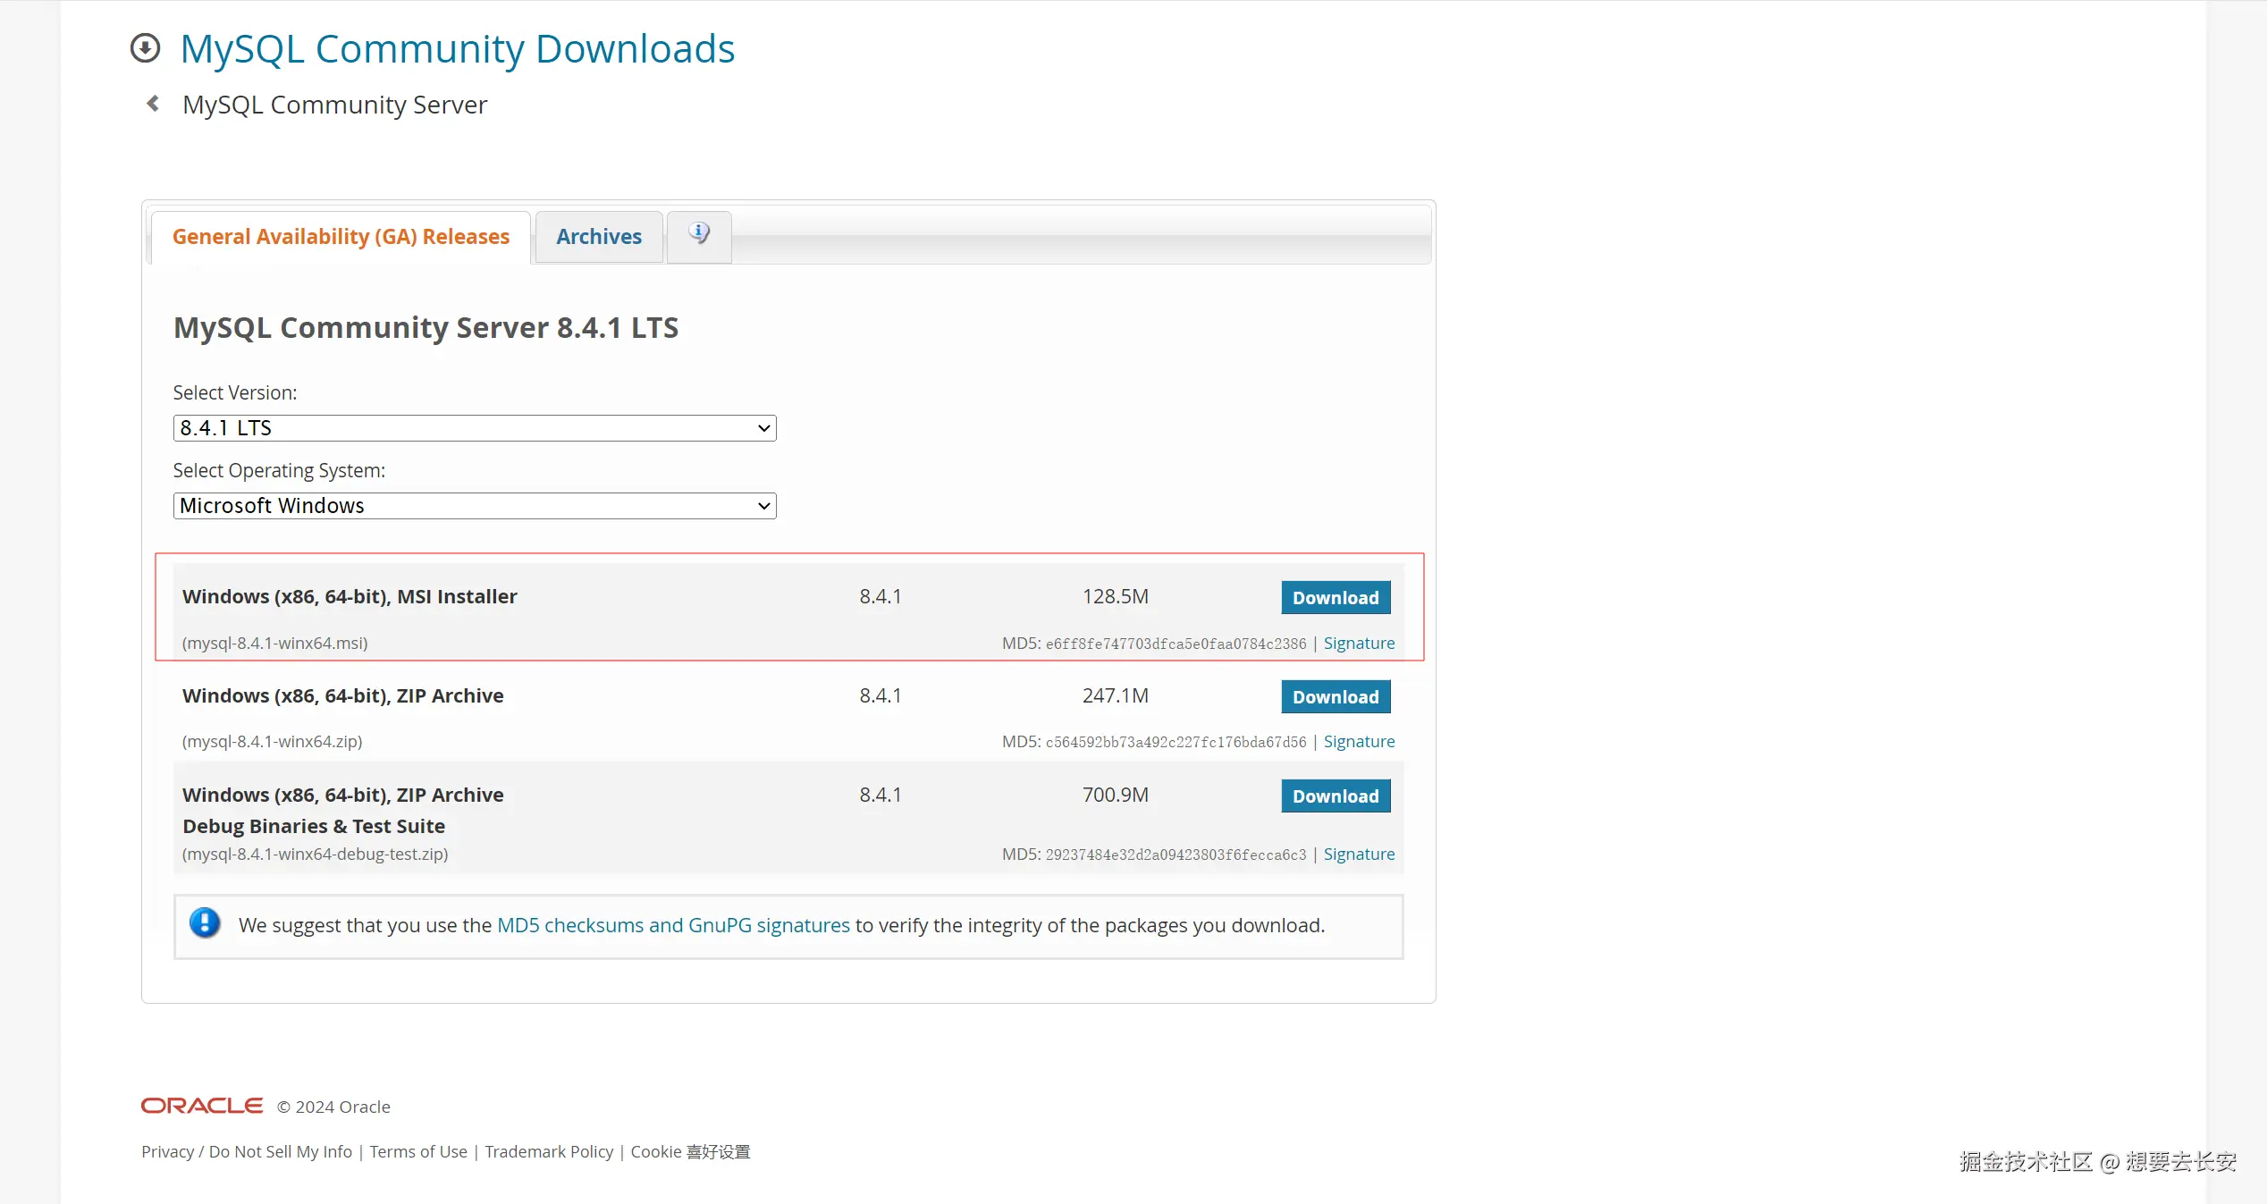Viewport: 2267px width, 1204px height.
Task: Download the Debug Binaries & Test Suite
Action: click(x=1335, y=796)
